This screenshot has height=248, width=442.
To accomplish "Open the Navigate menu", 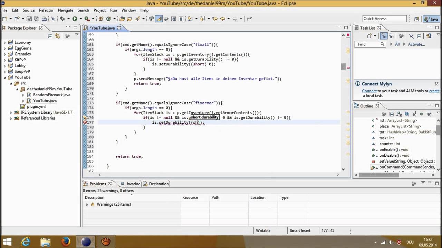I will coord(66,10).
